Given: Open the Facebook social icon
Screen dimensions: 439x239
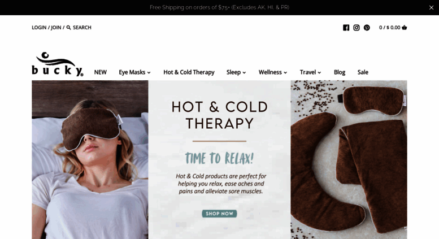Looking at the screenshot, I should click(x=346, y=28).
